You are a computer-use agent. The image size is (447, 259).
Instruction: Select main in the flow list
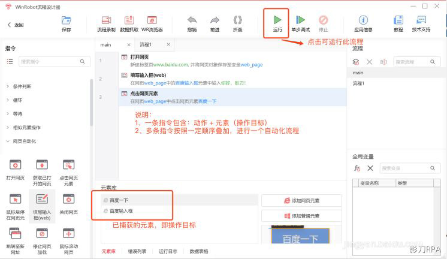pyautogui.click(x=397, y=73)
